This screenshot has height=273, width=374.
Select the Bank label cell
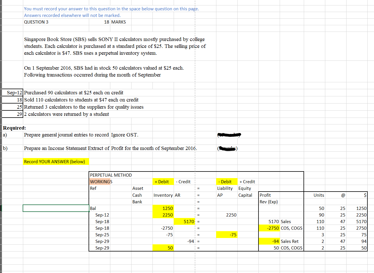[x=137, y=202]
